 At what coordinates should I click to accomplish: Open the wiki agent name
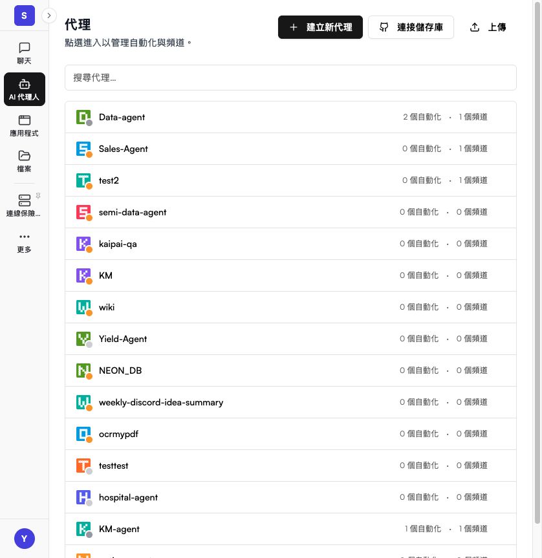click(107, 308)
